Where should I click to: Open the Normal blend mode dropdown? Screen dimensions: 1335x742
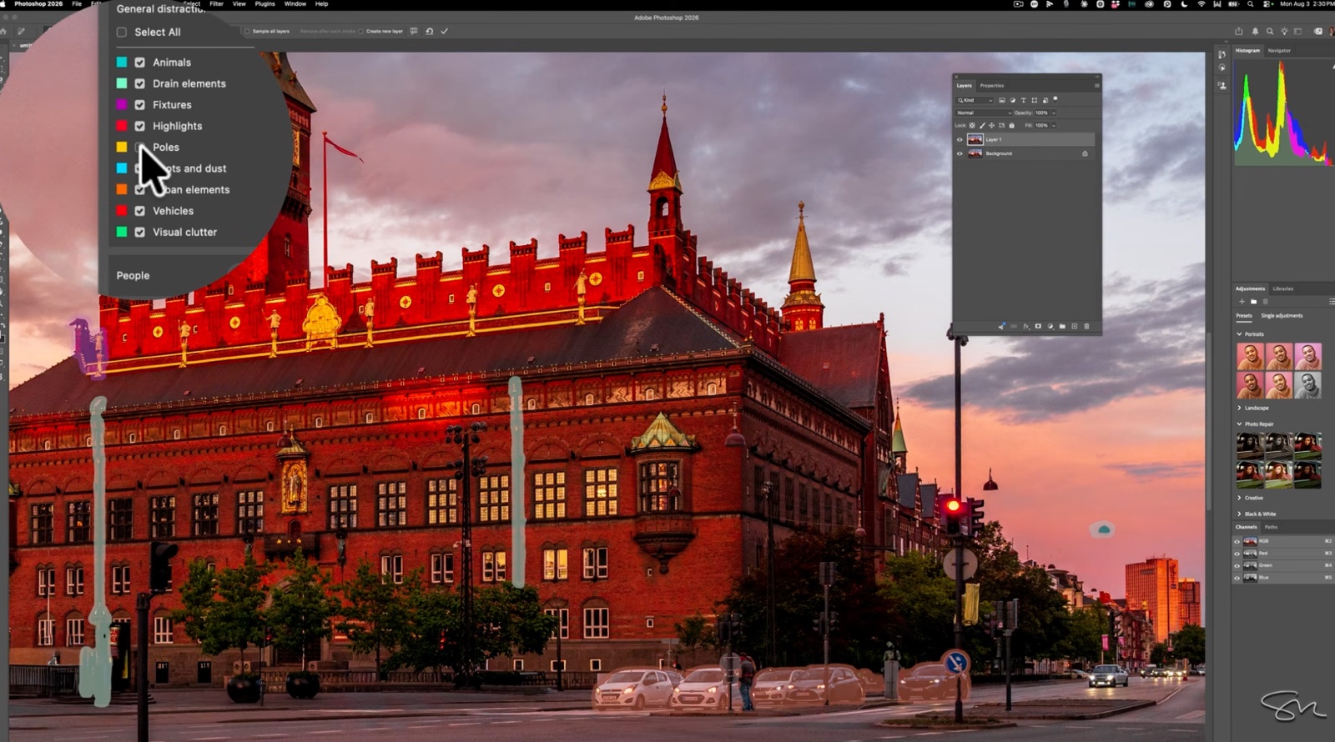coord(983,113)
